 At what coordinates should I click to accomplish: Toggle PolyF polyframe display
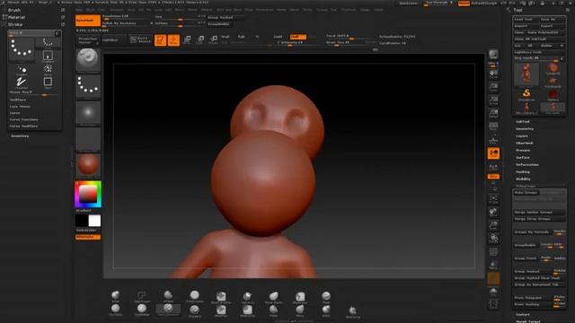pyautogui.click(x=493, y=251)
